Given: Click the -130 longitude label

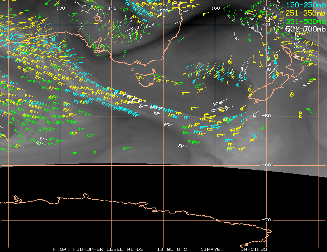Looking at the screenshot, I should pos(59,8).
